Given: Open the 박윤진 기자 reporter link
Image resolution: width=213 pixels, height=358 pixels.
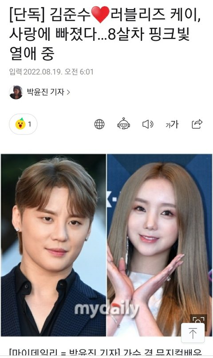Looking at the screenshot, I should pos(45,92).
